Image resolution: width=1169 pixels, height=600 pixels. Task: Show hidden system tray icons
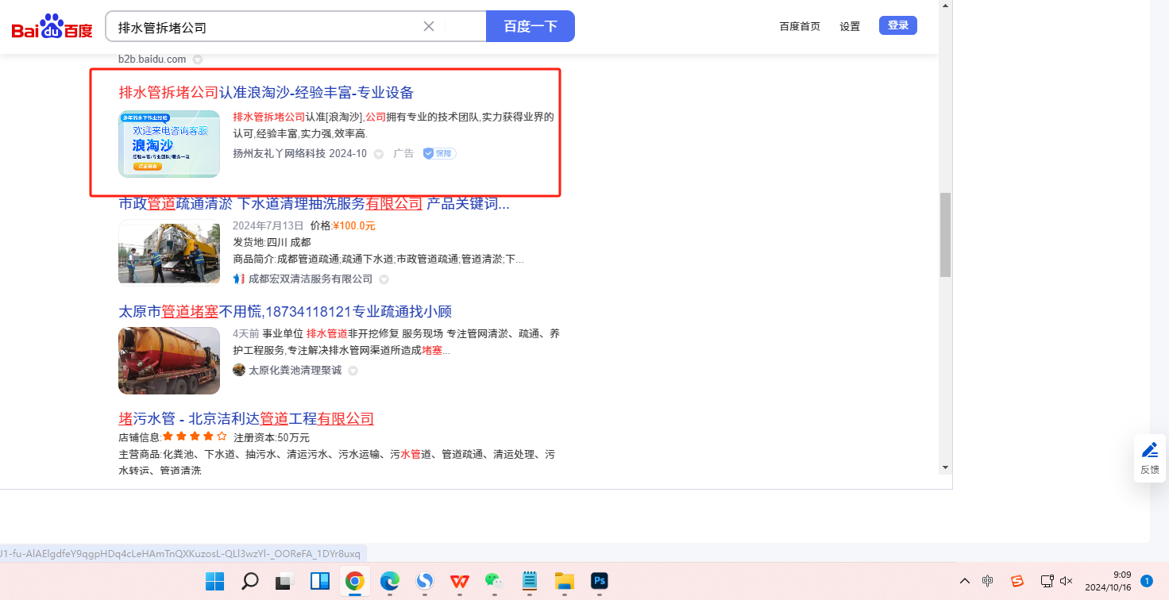[x=965, y=581]
